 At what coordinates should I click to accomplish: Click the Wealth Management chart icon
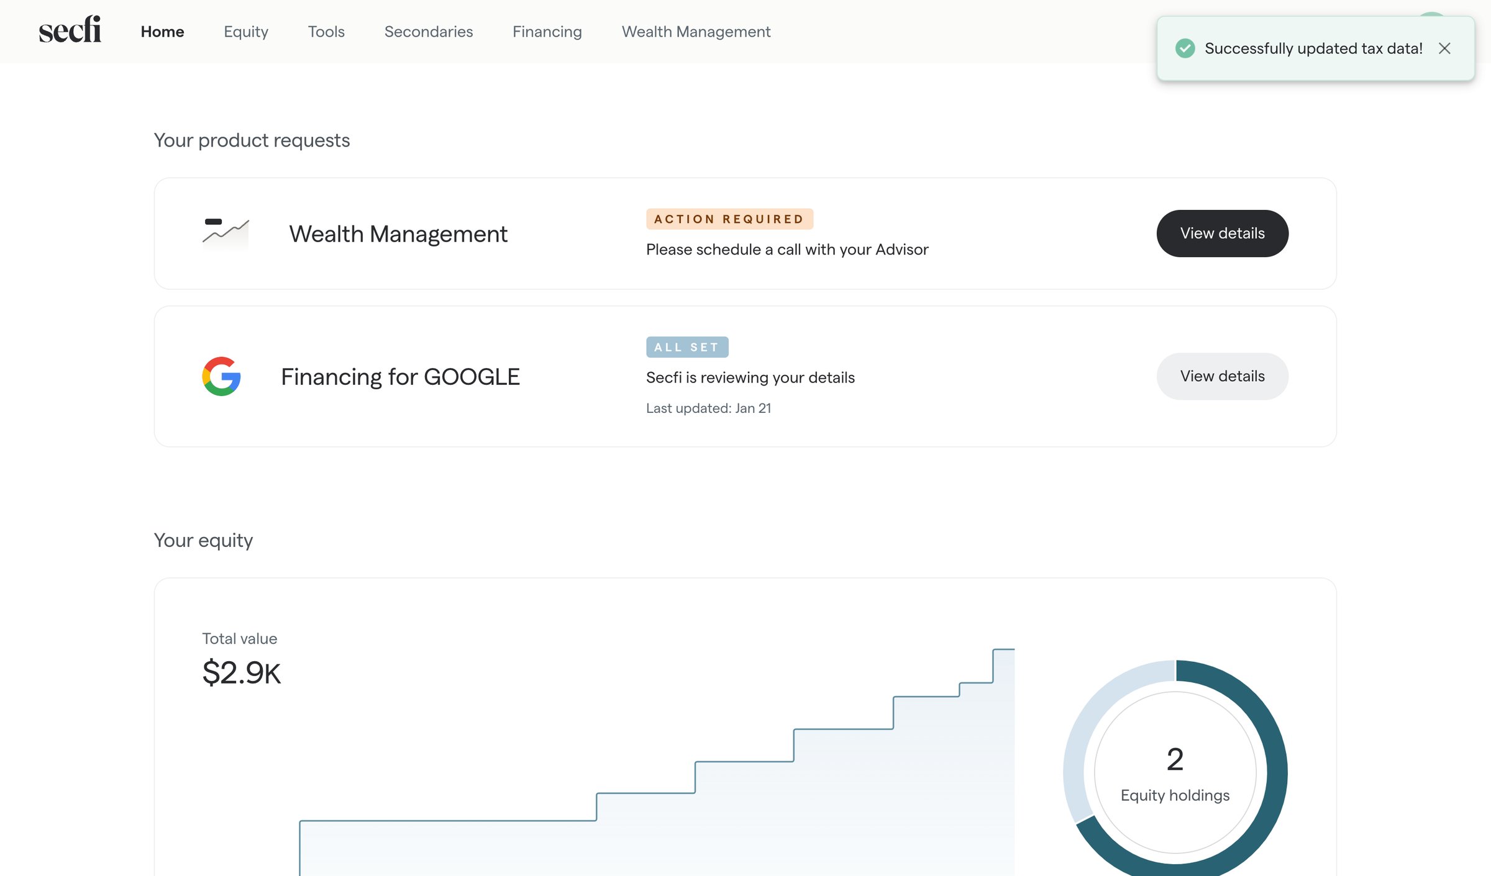[x=226, y=233]
